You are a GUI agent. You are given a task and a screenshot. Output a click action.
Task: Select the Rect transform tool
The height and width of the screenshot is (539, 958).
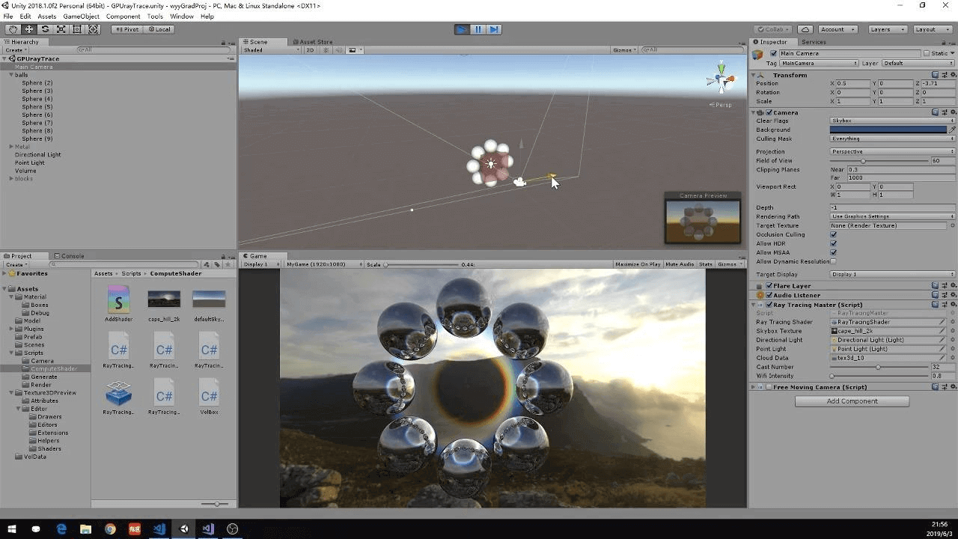77,29
